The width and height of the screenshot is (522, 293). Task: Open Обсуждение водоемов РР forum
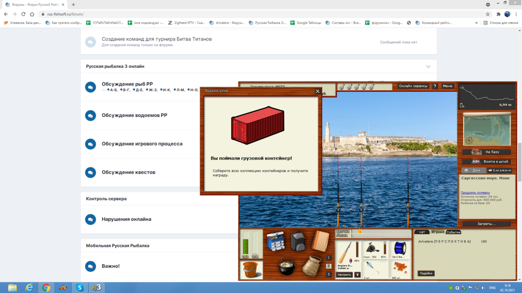click(135, 115)
